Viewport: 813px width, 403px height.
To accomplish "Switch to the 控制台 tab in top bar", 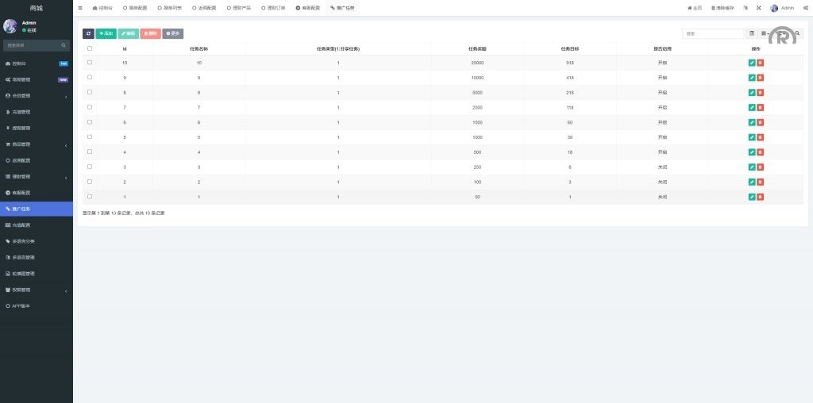I will (x=102, y=8).
